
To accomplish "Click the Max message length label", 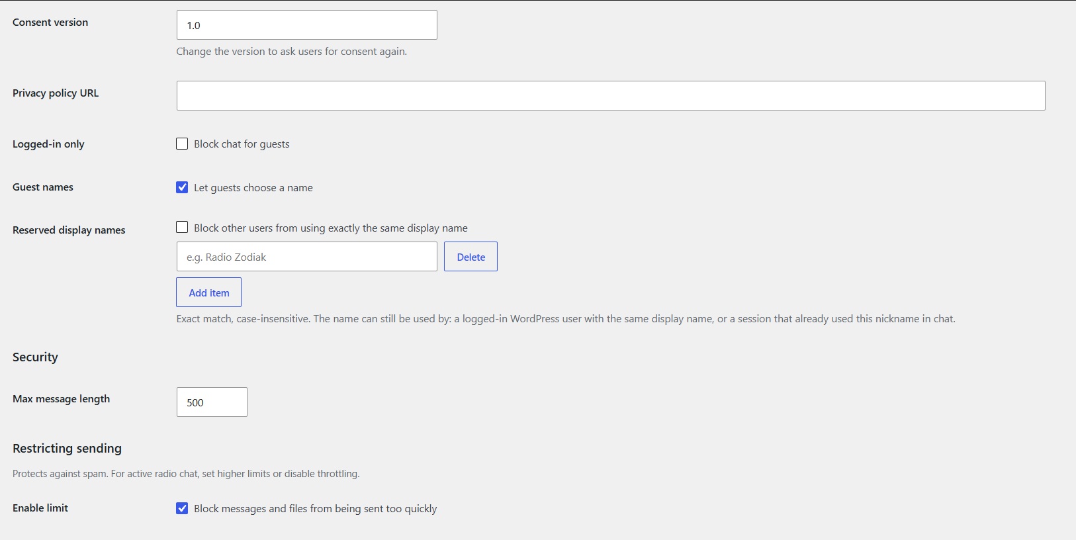I will point(61,399).
